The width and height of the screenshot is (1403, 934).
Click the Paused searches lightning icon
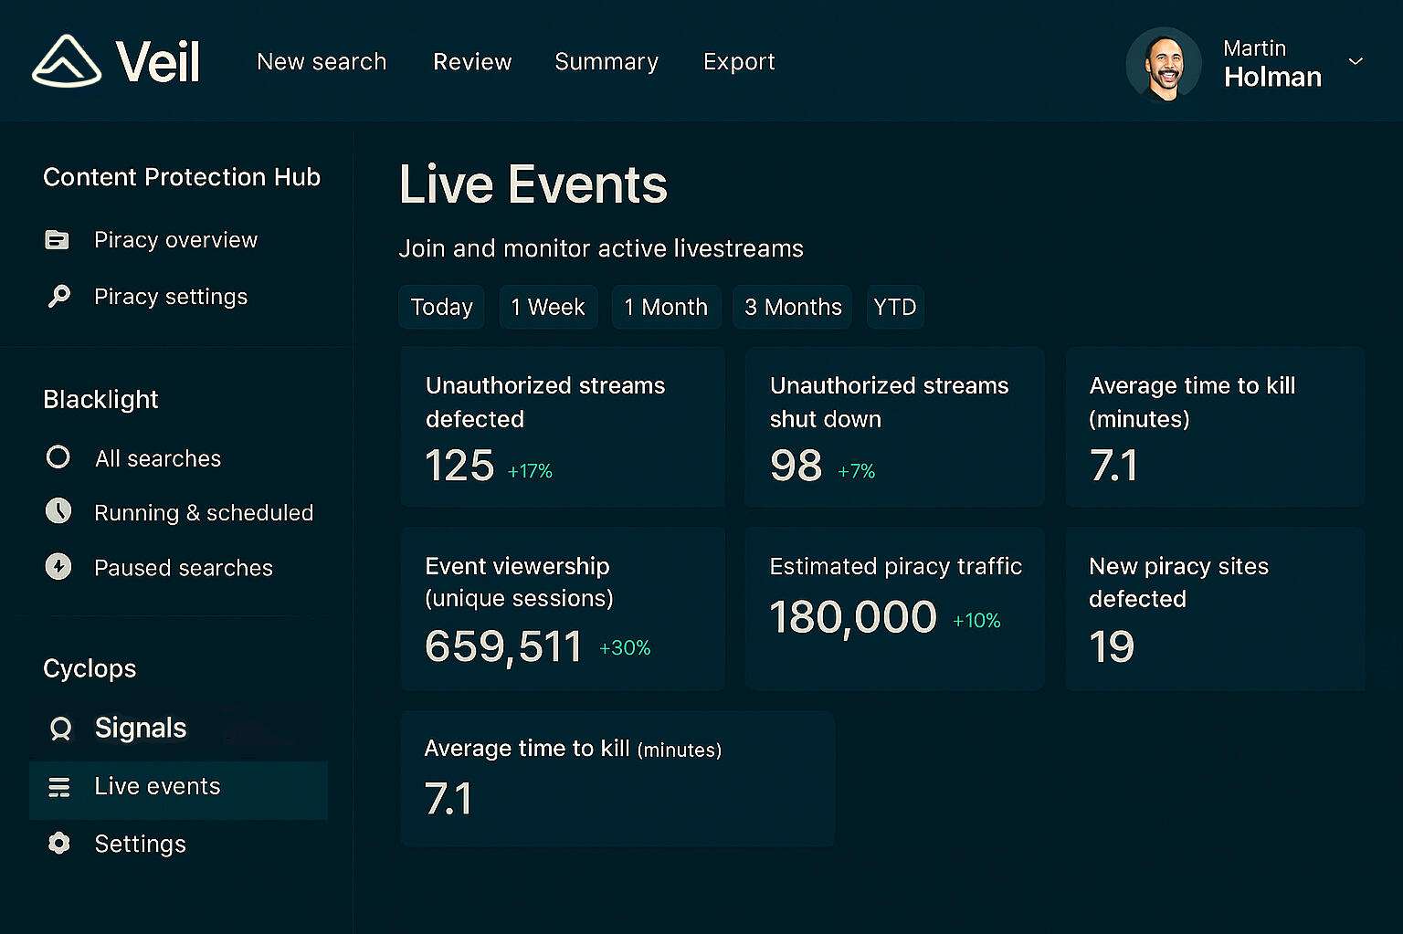pos(58,567)
